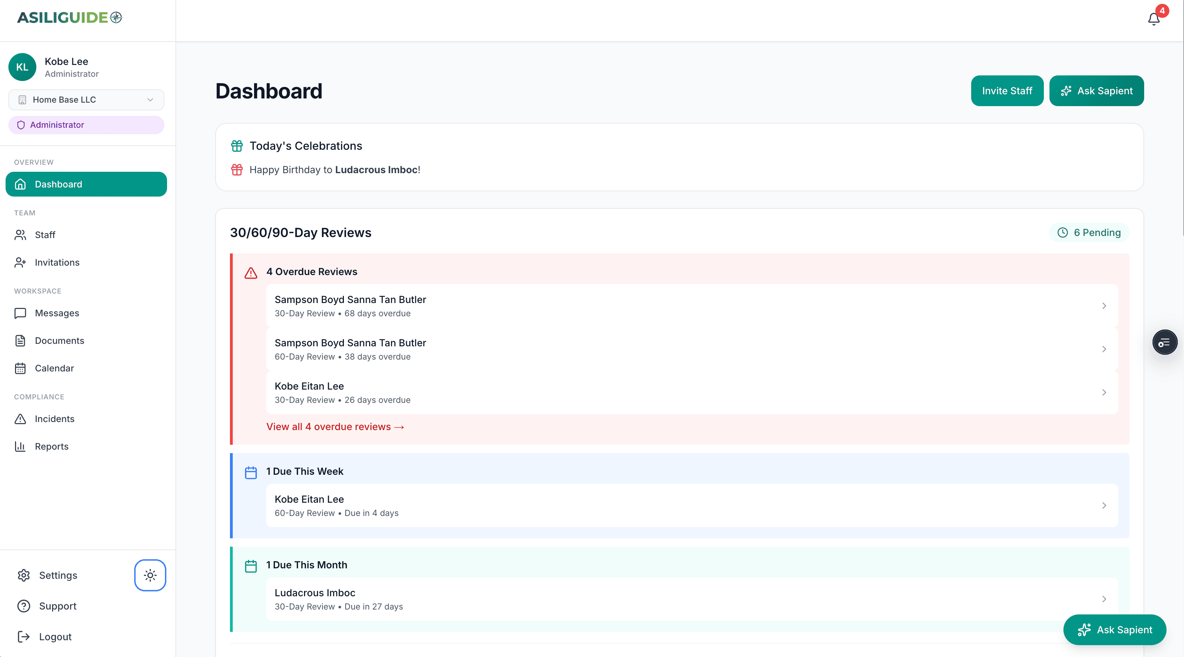
Task: Expand Ludacrous Imboc's review chevron
Action: click(x=1104, y=599)
